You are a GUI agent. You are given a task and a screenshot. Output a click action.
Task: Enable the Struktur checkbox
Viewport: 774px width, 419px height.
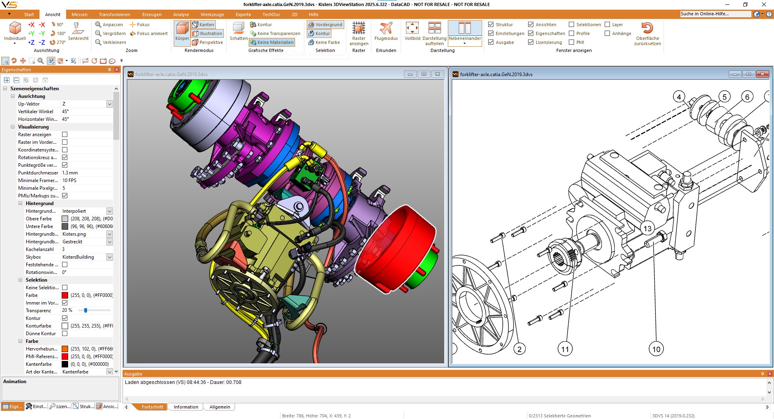coord(491,25)
